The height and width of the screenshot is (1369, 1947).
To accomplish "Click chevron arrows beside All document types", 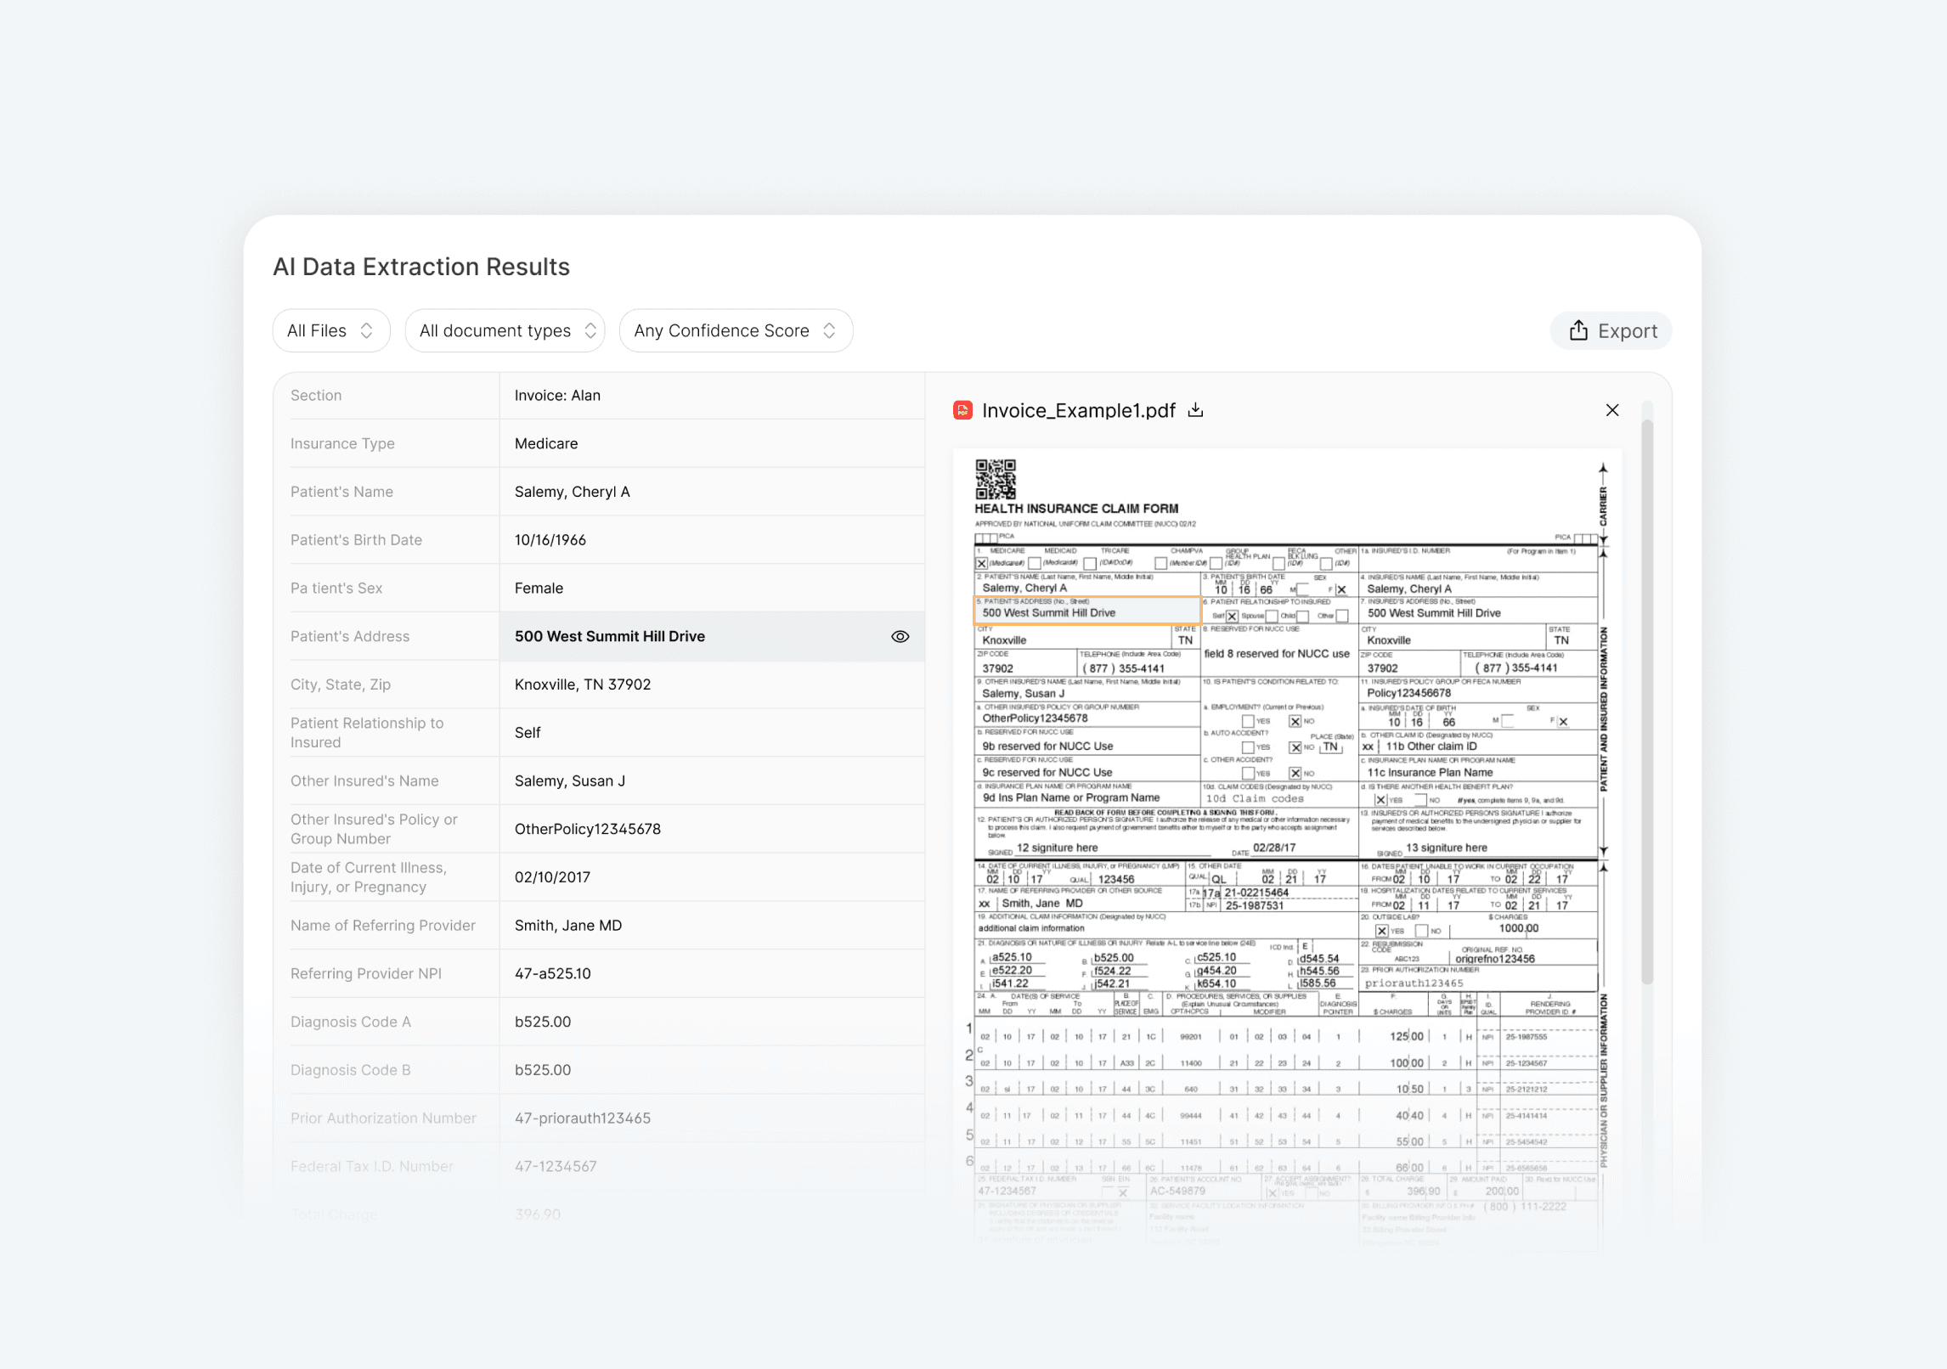I will pos(590,330).
